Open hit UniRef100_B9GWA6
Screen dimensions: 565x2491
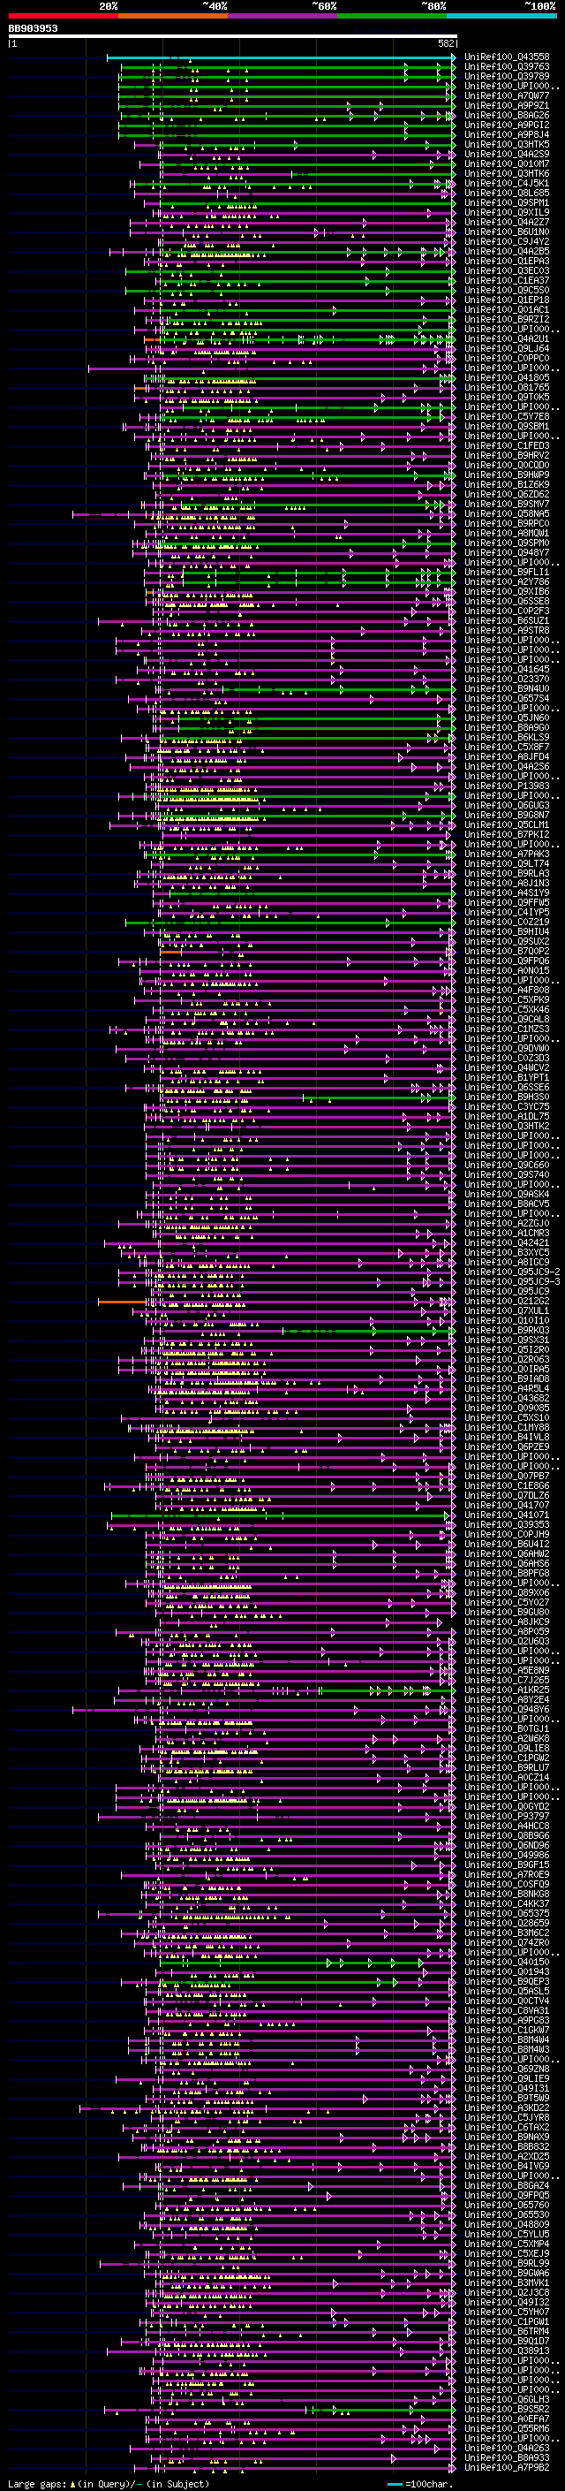pos(507,2274)
